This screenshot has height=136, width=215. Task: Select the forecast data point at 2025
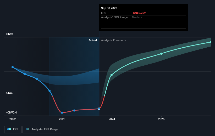click(x=161, y=54)
